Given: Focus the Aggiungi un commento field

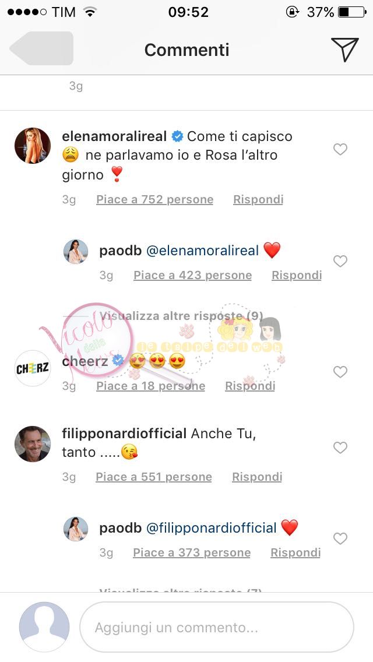Looking at the screenshot, I should coord(216,627).
